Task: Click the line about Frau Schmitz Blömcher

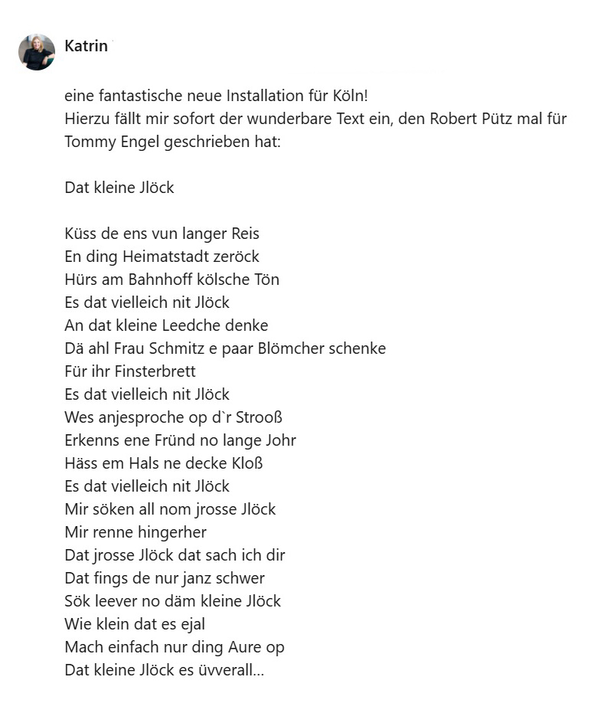Action: point(225,348)
